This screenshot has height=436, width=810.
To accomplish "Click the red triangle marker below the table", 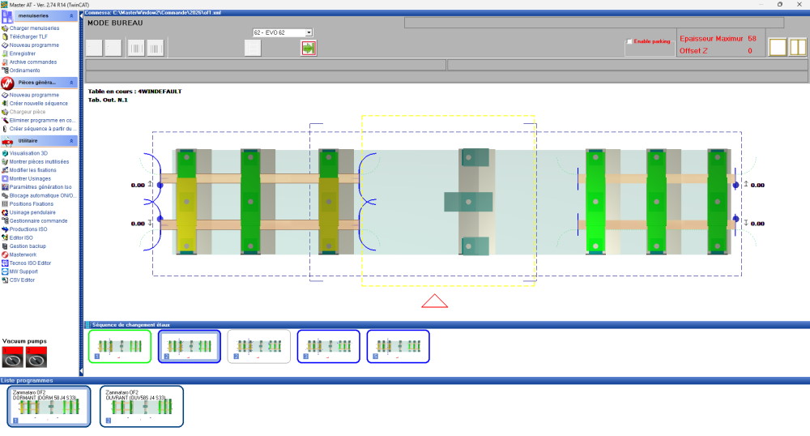I will [434, 301].
